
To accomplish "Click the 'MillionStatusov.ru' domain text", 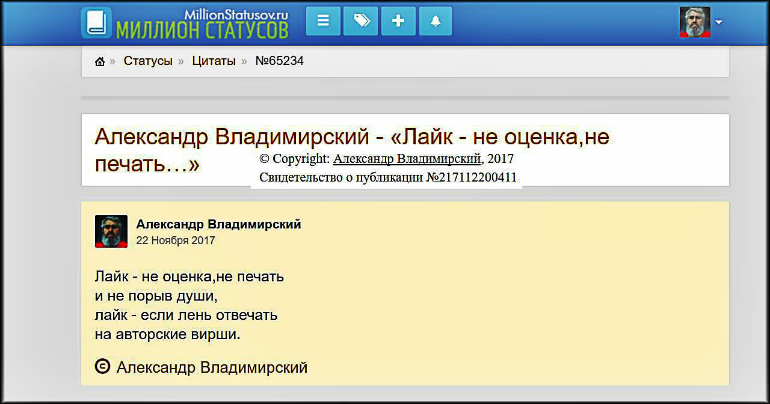I will coord(236,14).
